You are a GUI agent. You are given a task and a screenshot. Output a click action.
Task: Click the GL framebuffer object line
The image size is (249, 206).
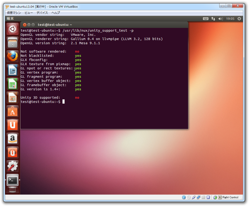point(51,85)
